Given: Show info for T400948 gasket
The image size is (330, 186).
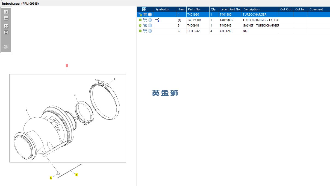Looking at the screenshot, I should click(150, 25).
